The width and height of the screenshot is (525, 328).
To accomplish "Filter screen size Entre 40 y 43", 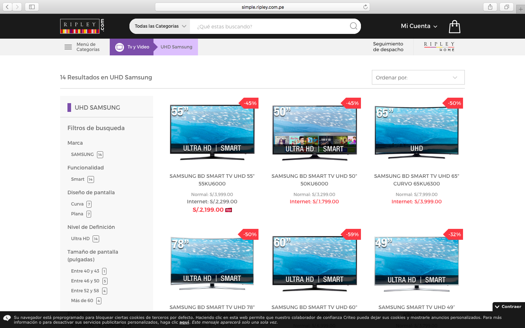I will [89, 271].
